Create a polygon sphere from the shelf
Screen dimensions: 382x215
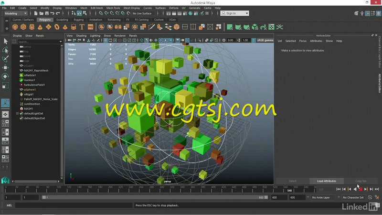pyautogui.click(x=15, y=27)
